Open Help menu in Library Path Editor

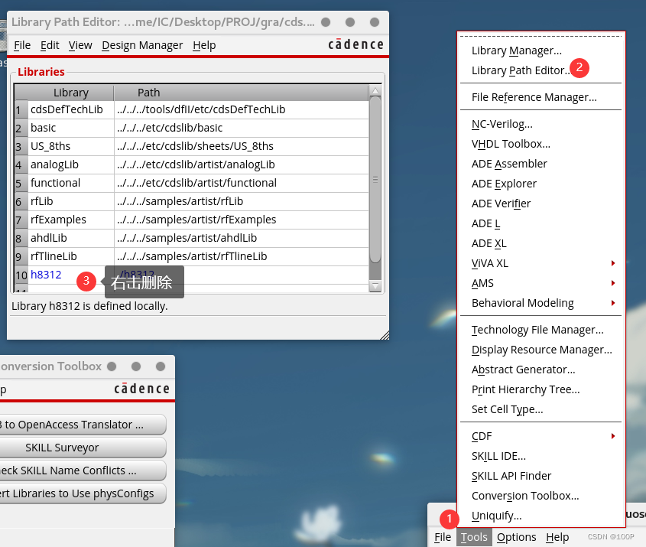pyautogui.click(x=204, y=45)
